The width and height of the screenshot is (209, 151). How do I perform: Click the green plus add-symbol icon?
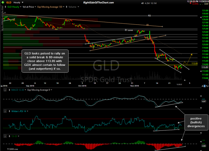click(3, 2)
